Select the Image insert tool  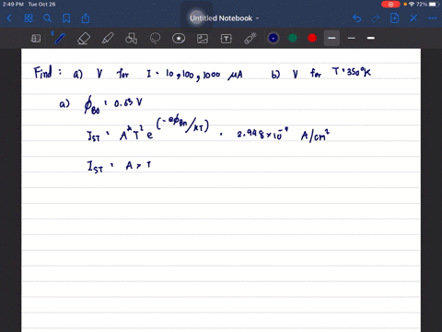(x=203, y=39)
